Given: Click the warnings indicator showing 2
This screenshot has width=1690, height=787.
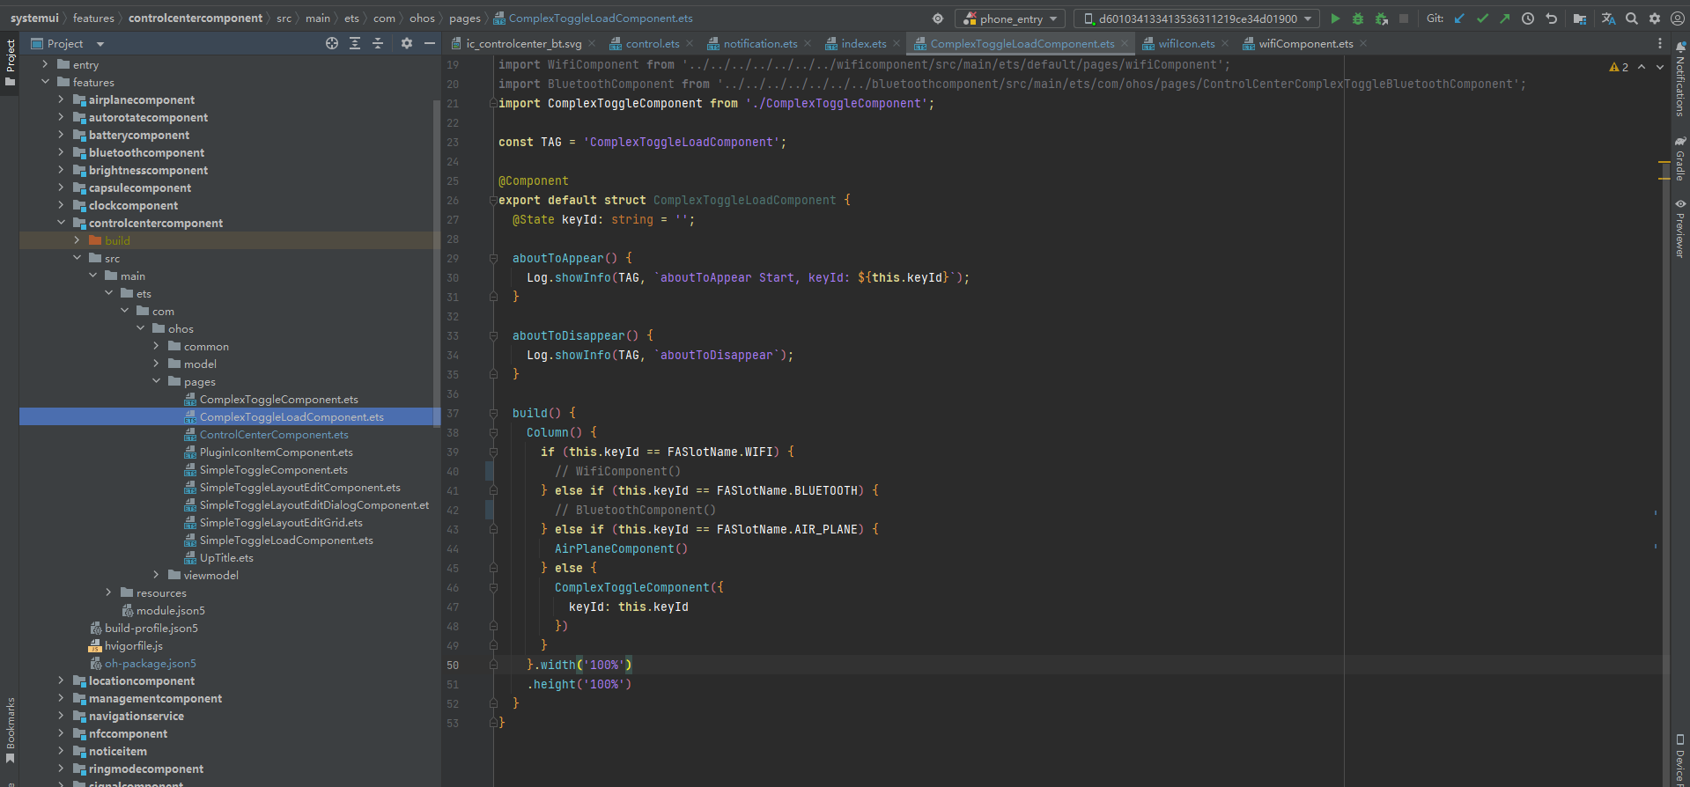Looking at the screenshot, I should pyautogui.click(x=1619, y=67).
